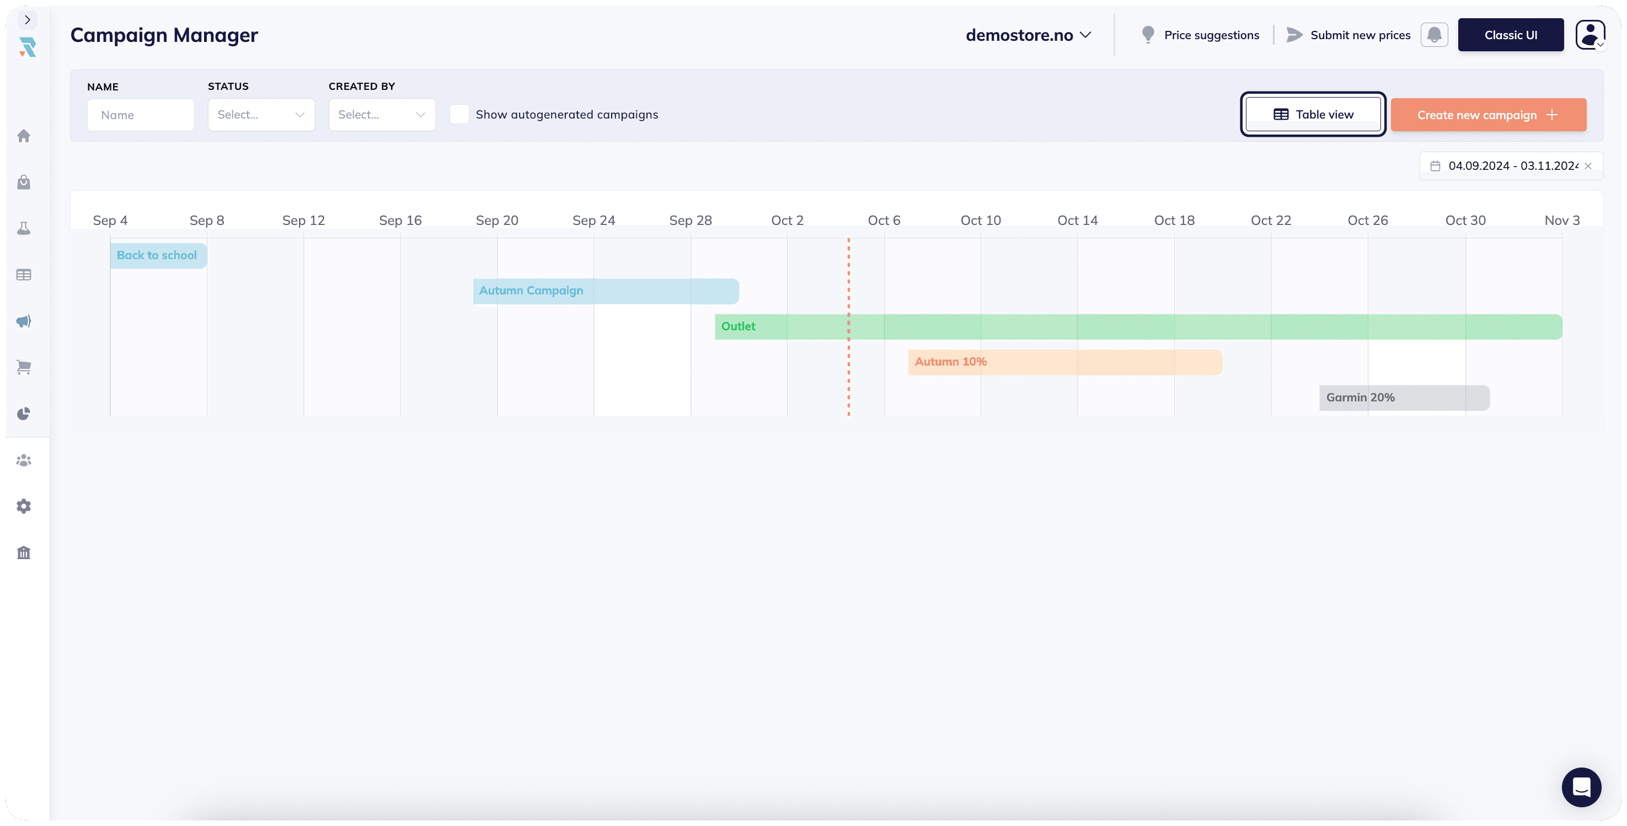Open the Created By filter dropdown

tap(382, 114)
